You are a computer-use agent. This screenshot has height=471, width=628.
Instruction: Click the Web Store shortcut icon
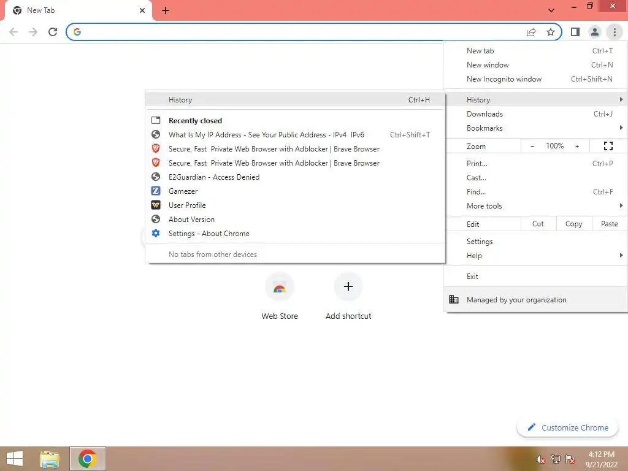[x=280, y=287]
